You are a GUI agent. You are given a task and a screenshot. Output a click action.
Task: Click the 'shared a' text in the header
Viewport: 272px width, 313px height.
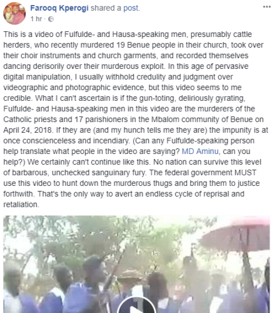106,8
